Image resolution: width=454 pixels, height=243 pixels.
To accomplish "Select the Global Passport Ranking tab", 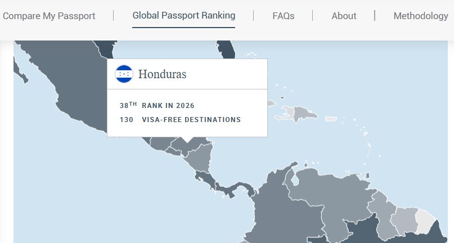I will click(x=183, y=15).
